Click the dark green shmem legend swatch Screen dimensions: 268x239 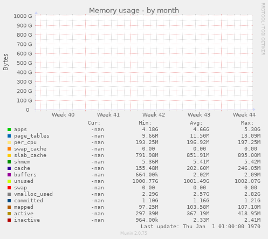point(9,162)
